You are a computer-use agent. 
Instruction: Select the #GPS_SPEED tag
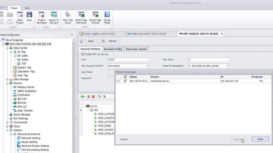[105, 126]
